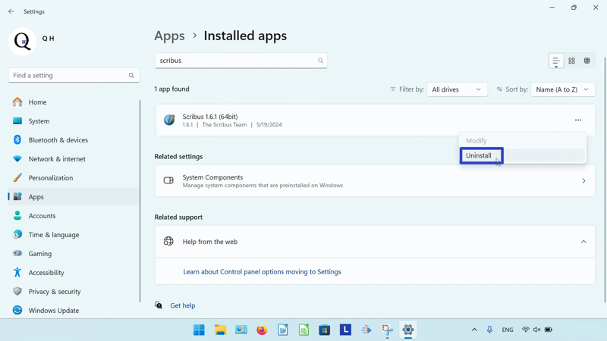This screenshot has height=341, width=607.
Task: Click the muted volume icon
Action: coord(536,330)
